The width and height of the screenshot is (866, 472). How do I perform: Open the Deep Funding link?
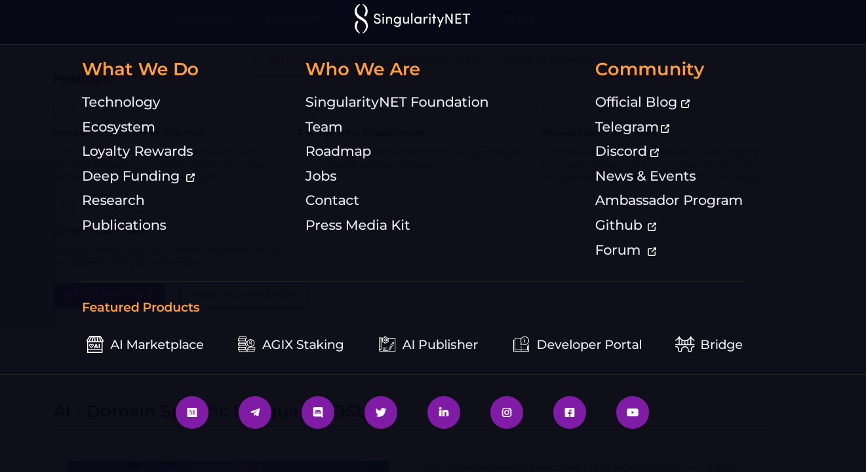(x=130, y=176)
